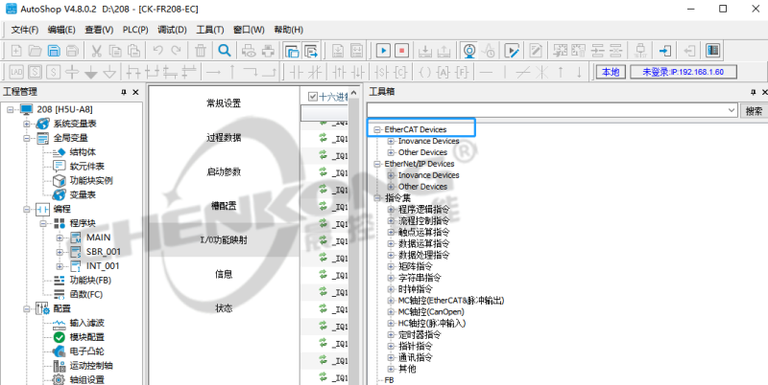Click the 本地 button in toolbar
Screen dimensions: 768x385
click(x=610, y=72)
